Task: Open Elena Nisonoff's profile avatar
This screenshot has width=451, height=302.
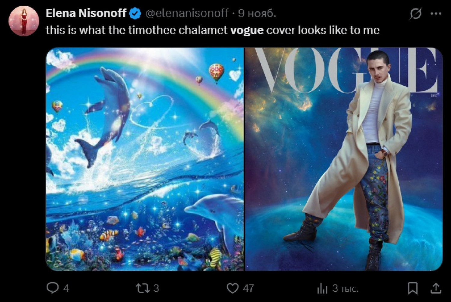Action: pyautogui.click(x=24, y=21)
